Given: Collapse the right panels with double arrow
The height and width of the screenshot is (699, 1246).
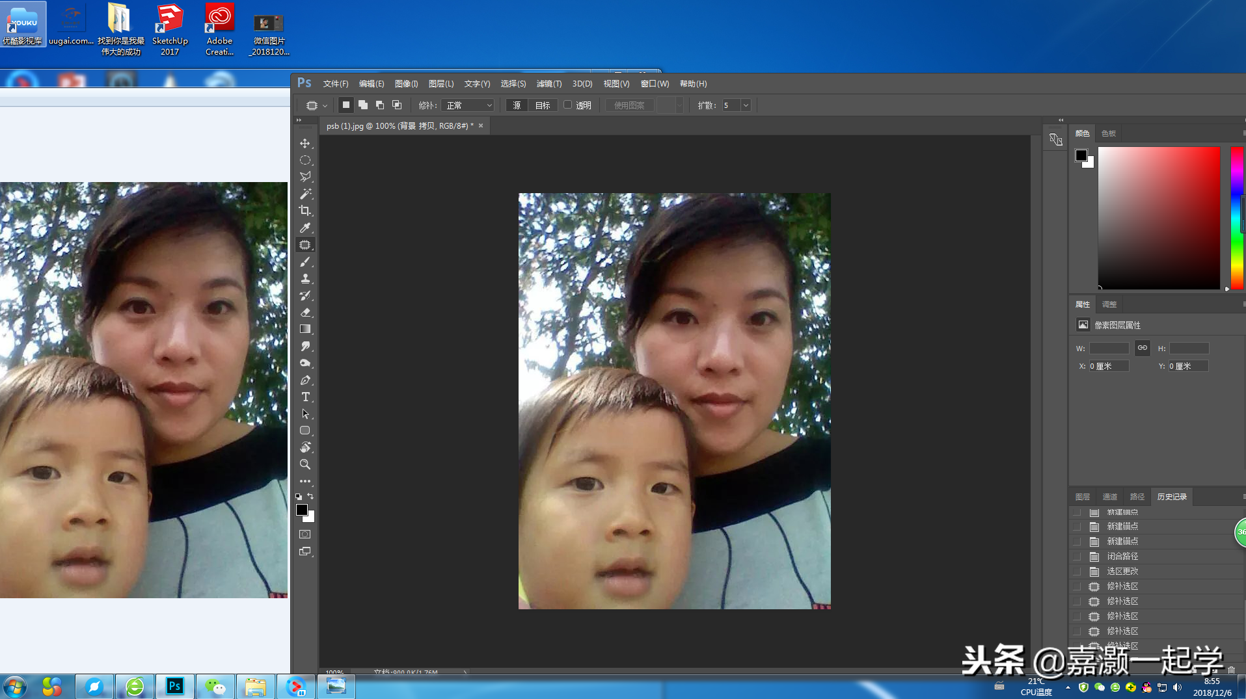Looking at the screenshot, I should (x=1061, y=120).
